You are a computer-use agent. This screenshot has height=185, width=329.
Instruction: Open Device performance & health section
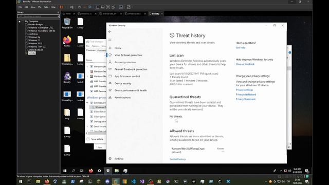coord(131,90)
